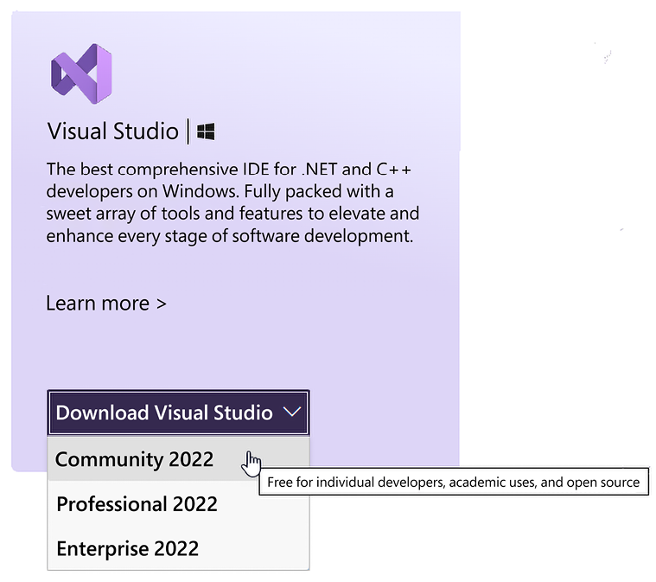
Task: Pick Enterprise 2022 from the dropdown menu
Action: click(x=179, y=548)
